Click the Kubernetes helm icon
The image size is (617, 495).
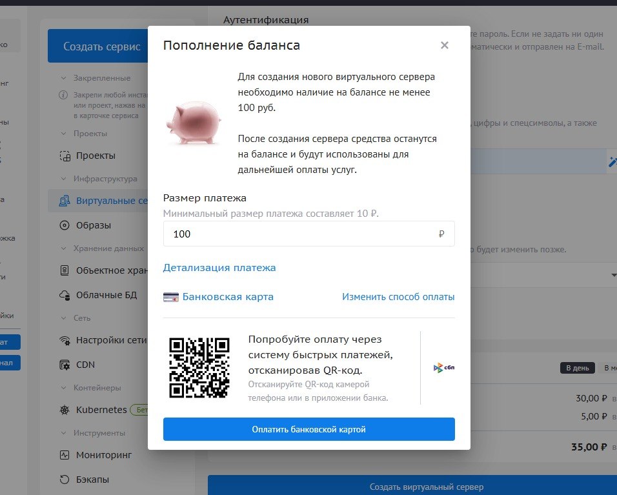coord(64,410)
